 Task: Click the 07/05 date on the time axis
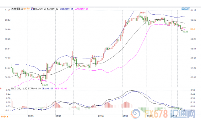31,116
